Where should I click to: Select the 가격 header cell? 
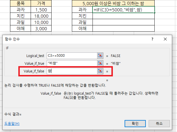tap(41, 3)
